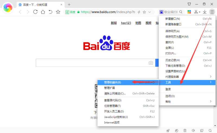Open the skin shirt icon in title bar

point(189,4)
